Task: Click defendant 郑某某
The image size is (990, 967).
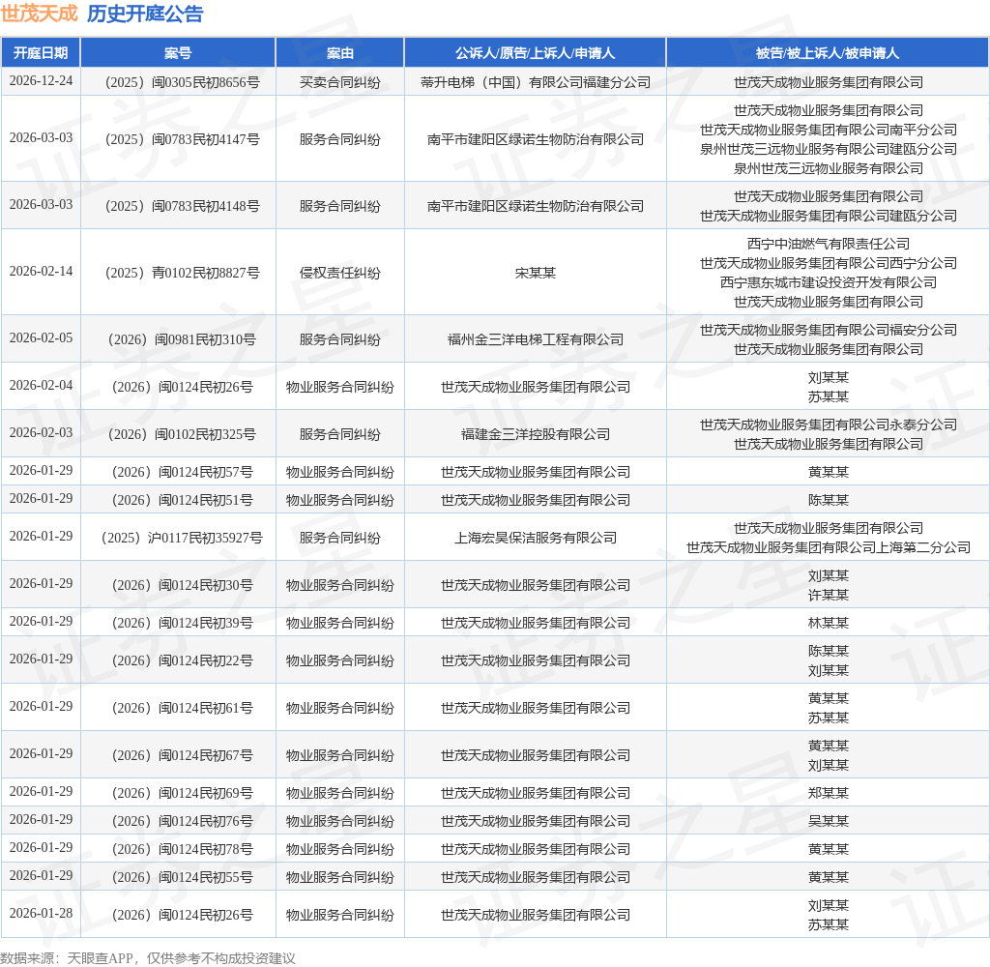Action: 828,793
